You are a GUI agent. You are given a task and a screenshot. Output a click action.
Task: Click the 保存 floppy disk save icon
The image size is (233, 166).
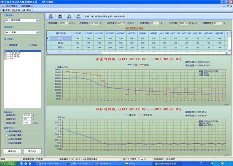[x=60, y=16]
